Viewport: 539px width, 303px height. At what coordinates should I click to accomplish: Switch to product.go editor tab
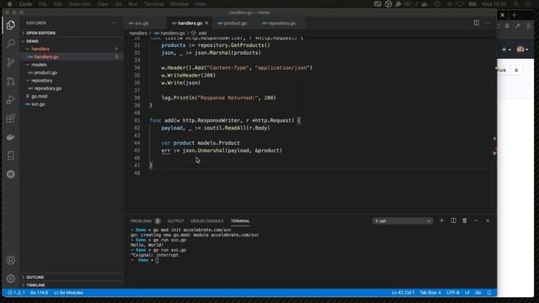pos(235,23)
